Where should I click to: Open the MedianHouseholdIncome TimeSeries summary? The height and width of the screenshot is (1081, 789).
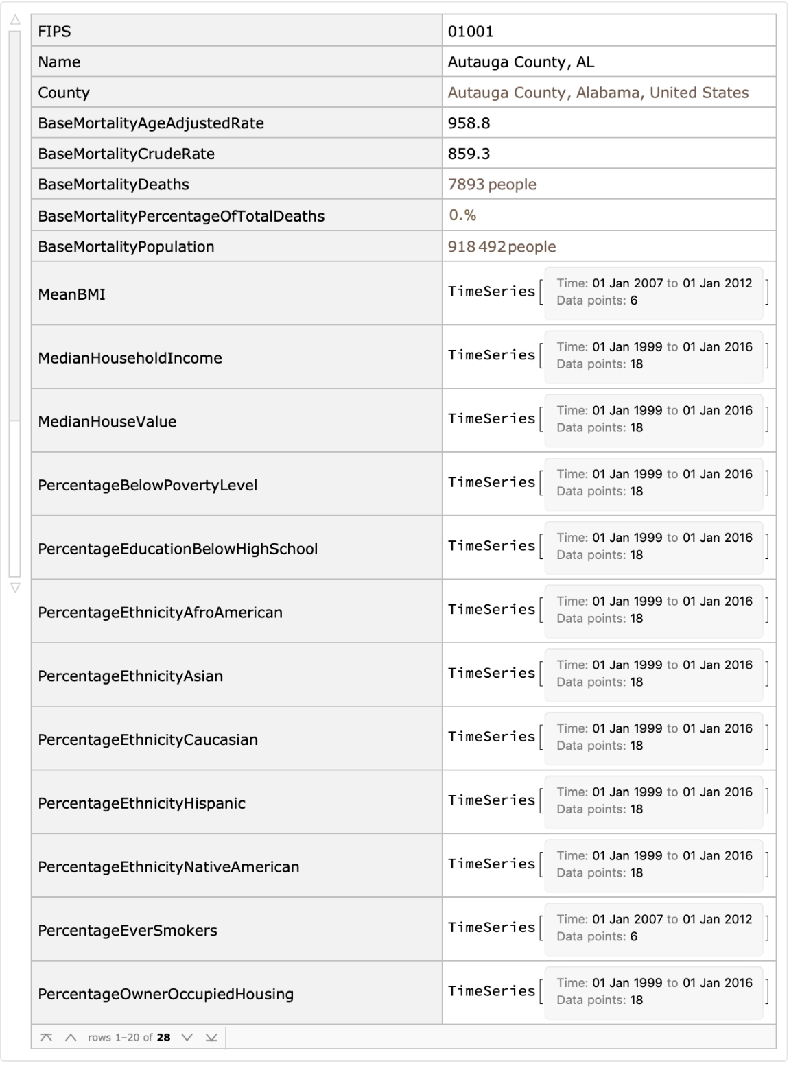653,356
